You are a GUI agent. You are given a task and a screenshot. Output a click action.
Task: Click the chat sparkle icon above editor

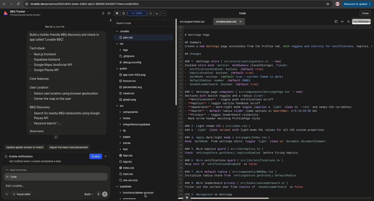[336, 22]
